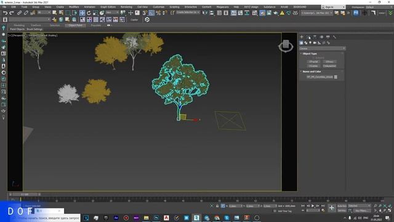Open the Customize menu
Image resolution: width=394 pixels, height=222 pixels.
click(x=159, y=7)
